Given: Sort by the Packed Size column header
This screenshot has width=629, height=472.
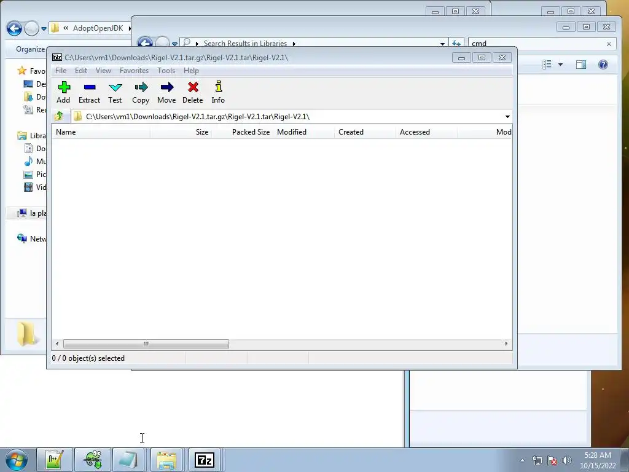Looking at the screenshot, I should pos(242,132).
